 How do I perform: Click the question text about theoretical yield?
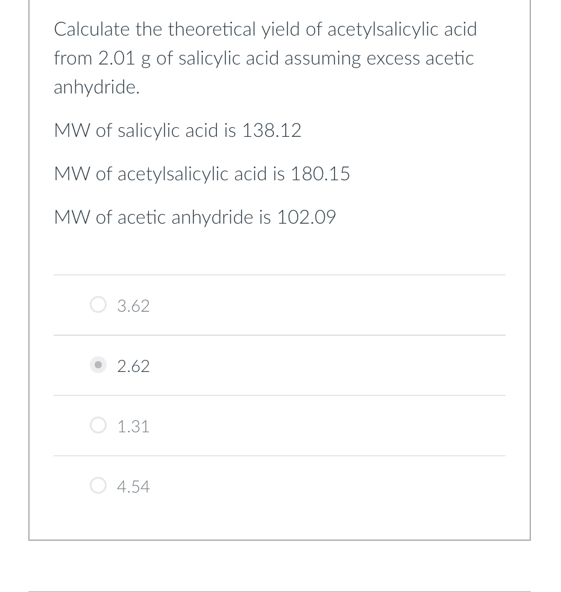coord(265,58)
